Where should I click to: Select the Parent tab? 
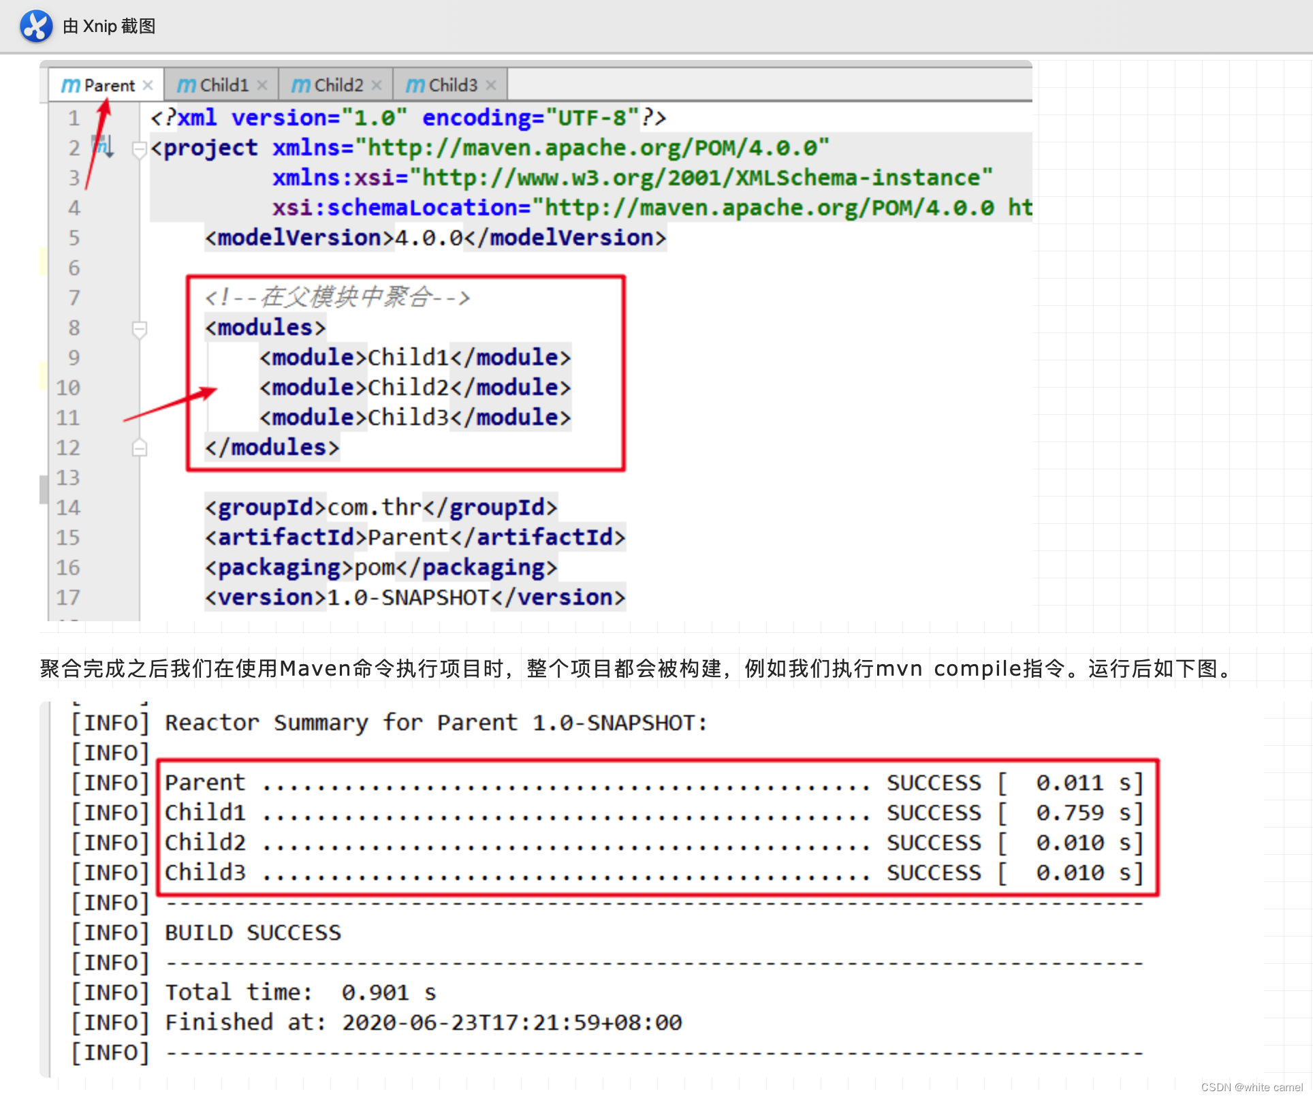(109, 86)
